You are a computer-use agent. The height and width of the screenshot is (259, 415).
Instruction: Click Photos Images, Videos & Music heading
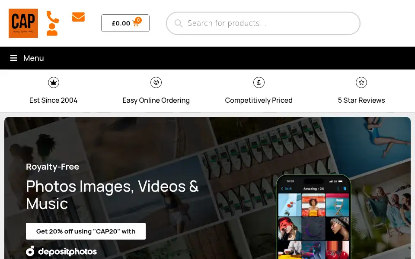click(112, 195)
